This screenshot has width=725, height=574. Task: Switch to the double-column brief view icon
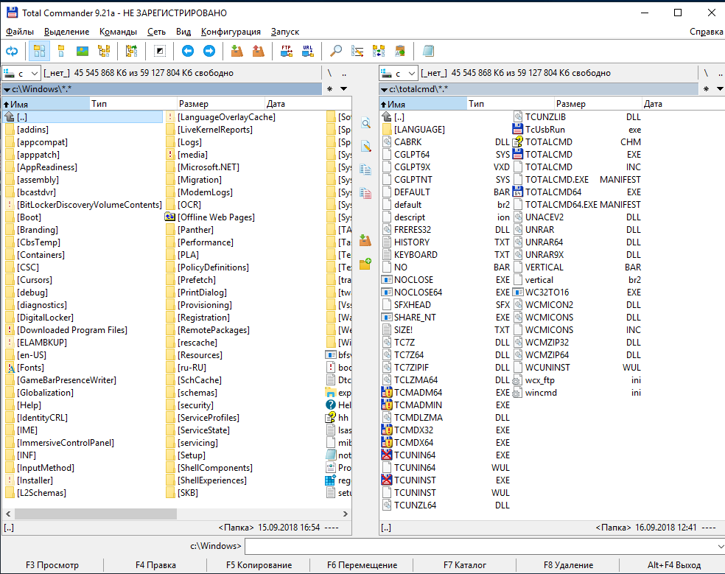(x=39, y=51)
